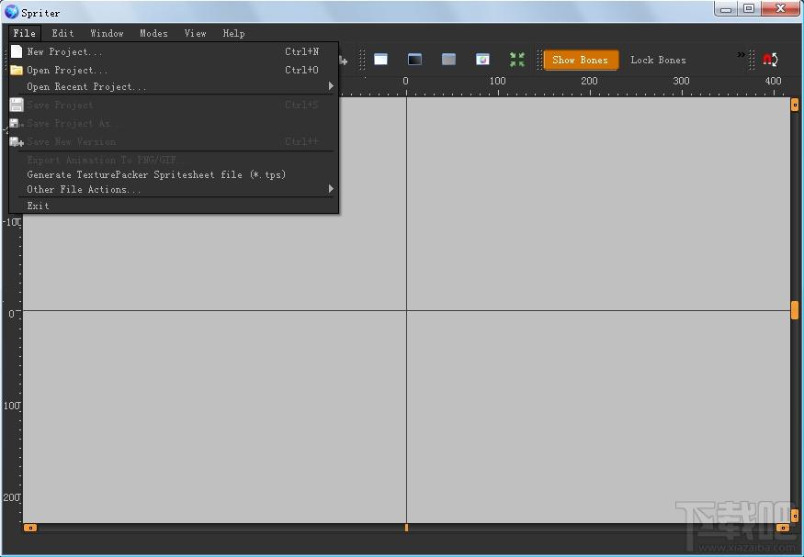Image resolution: width=804 pixels, height=557 pixels.
Task: Expand the toolbar overflow double-arrow
Action: (x=741, y=55)
